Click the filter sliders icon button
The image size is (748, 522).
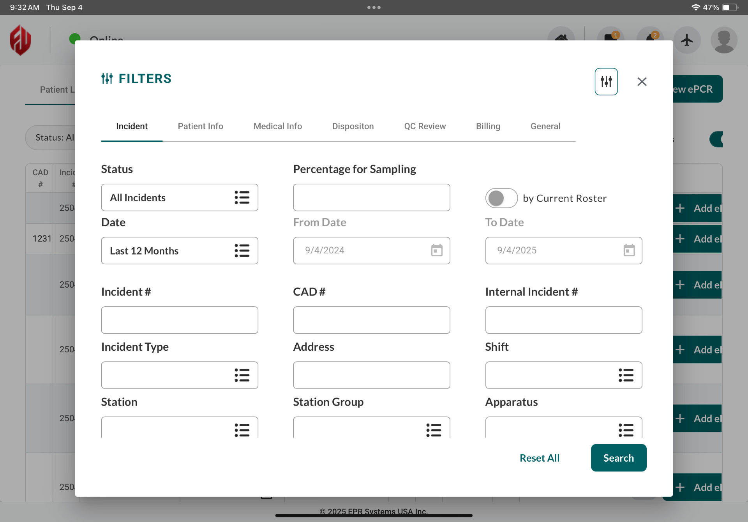606,81
